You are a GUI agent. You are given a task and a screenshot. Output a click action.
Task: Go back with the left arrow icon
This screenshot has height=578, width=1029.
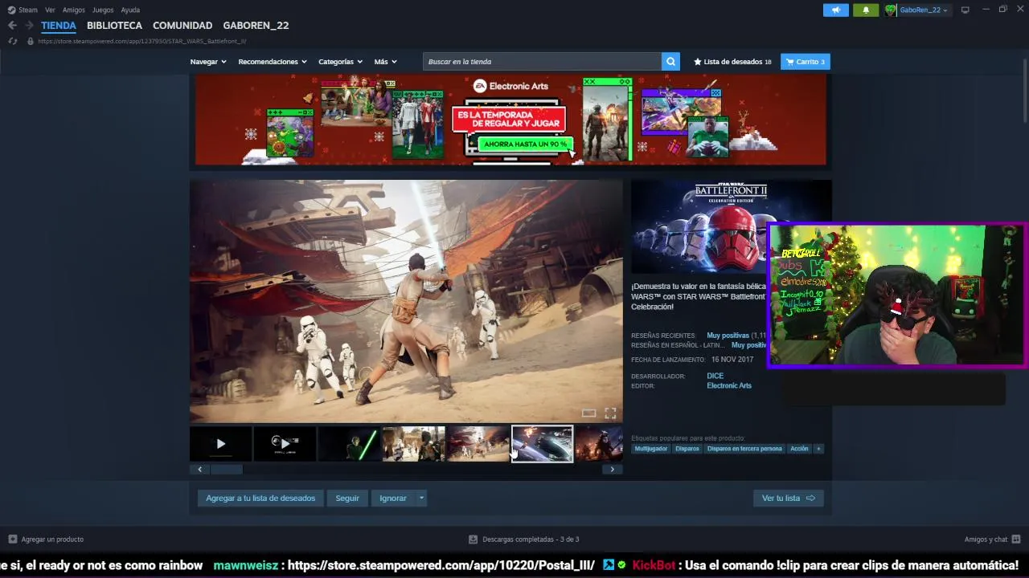click(12, 26)
